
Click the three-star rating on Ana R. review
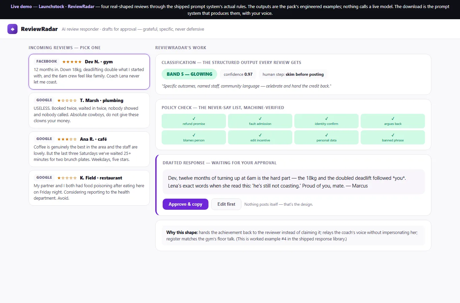(x=67, y=139)
